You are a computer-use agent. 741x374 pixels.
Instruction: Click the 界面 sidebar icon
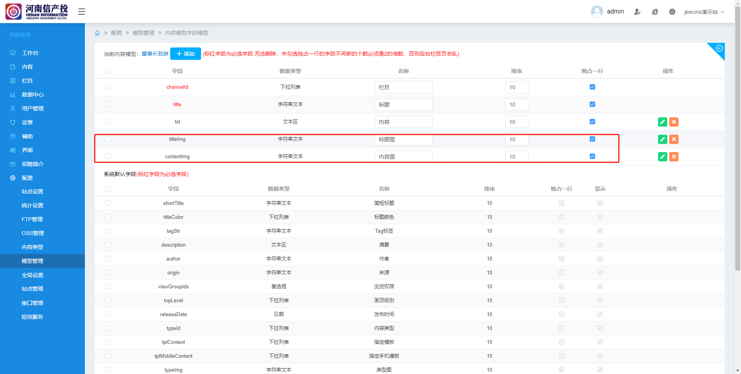[x=13, y=150]
